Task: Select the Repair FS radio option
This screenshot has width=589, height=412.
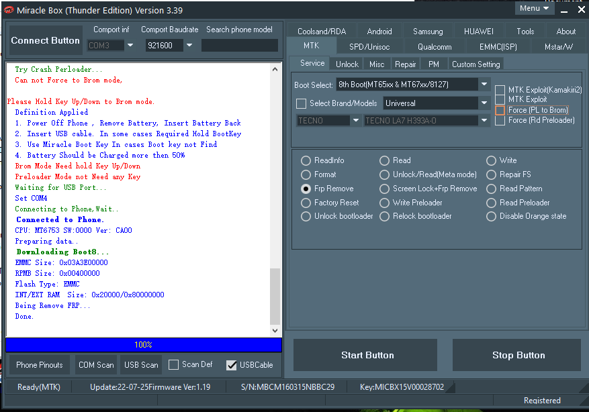Action: pyautogui.click(x=491, y=175)
